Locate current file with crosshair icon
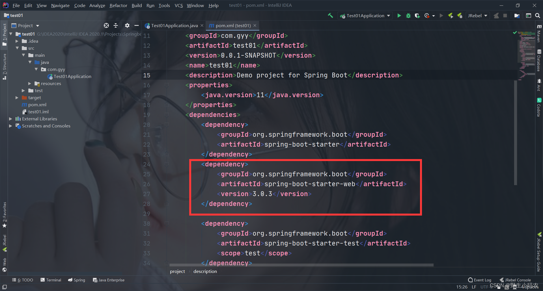This screenshot has height=291, width=543. click(x=106, y=25)
